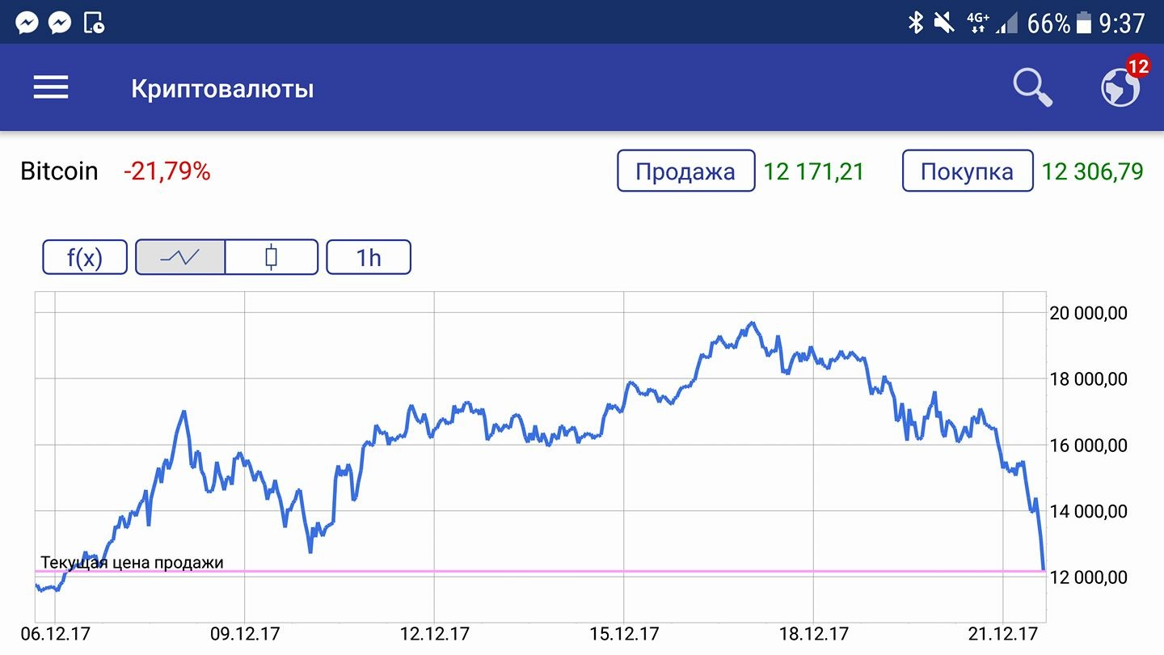
Task: Tap the Bluetooth status bar icon
Action: pyautogui.click(x=915, y=23)
